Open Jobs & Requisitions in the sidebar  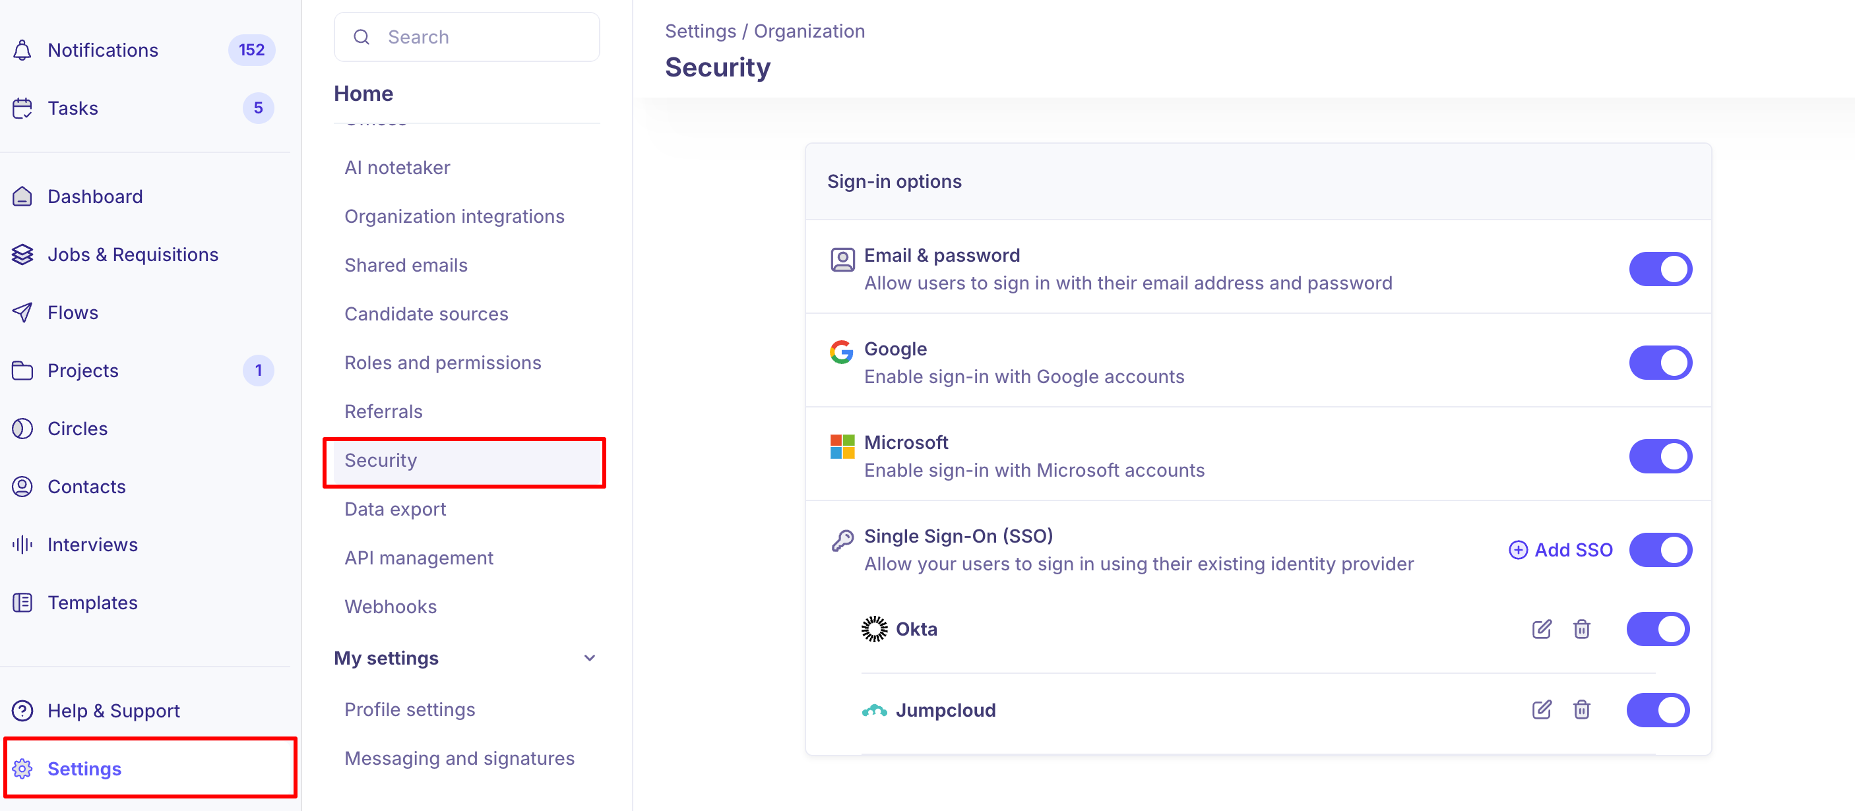[x=133, y=254]
